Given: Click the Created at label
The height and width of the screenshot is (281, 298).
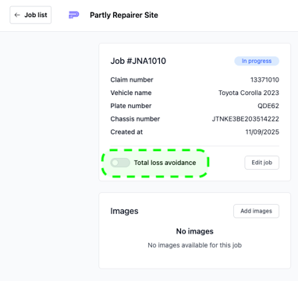Looking at the screenshot, I should (x=126, y=132).
